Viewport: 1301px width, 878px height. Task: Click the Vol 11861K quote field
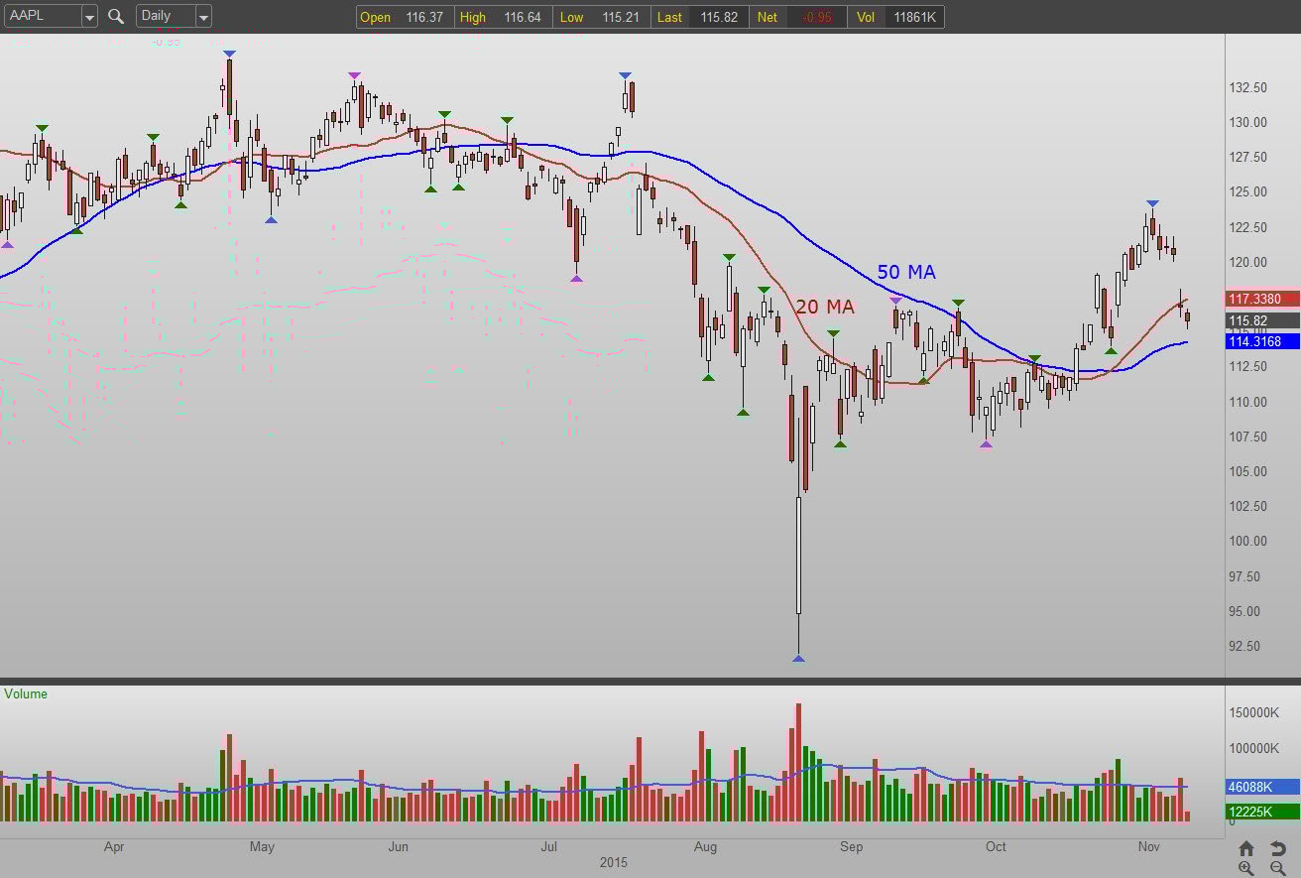897,17
